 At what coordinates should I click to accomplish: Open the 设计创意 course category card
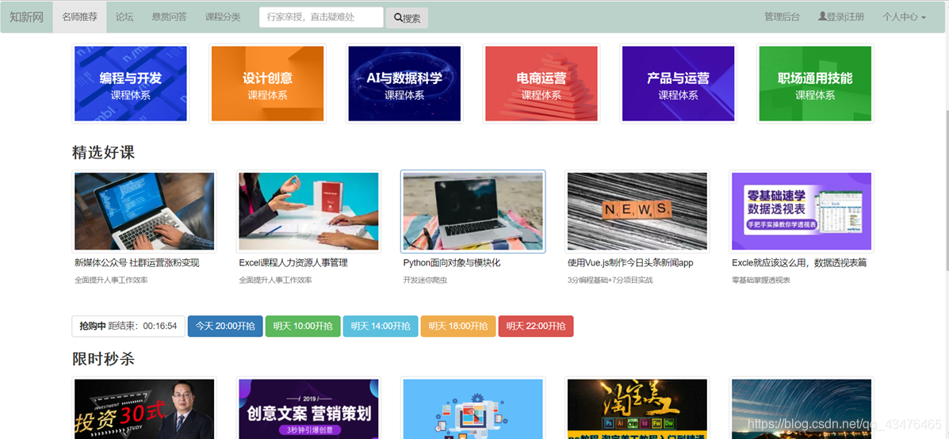point(267,83)
